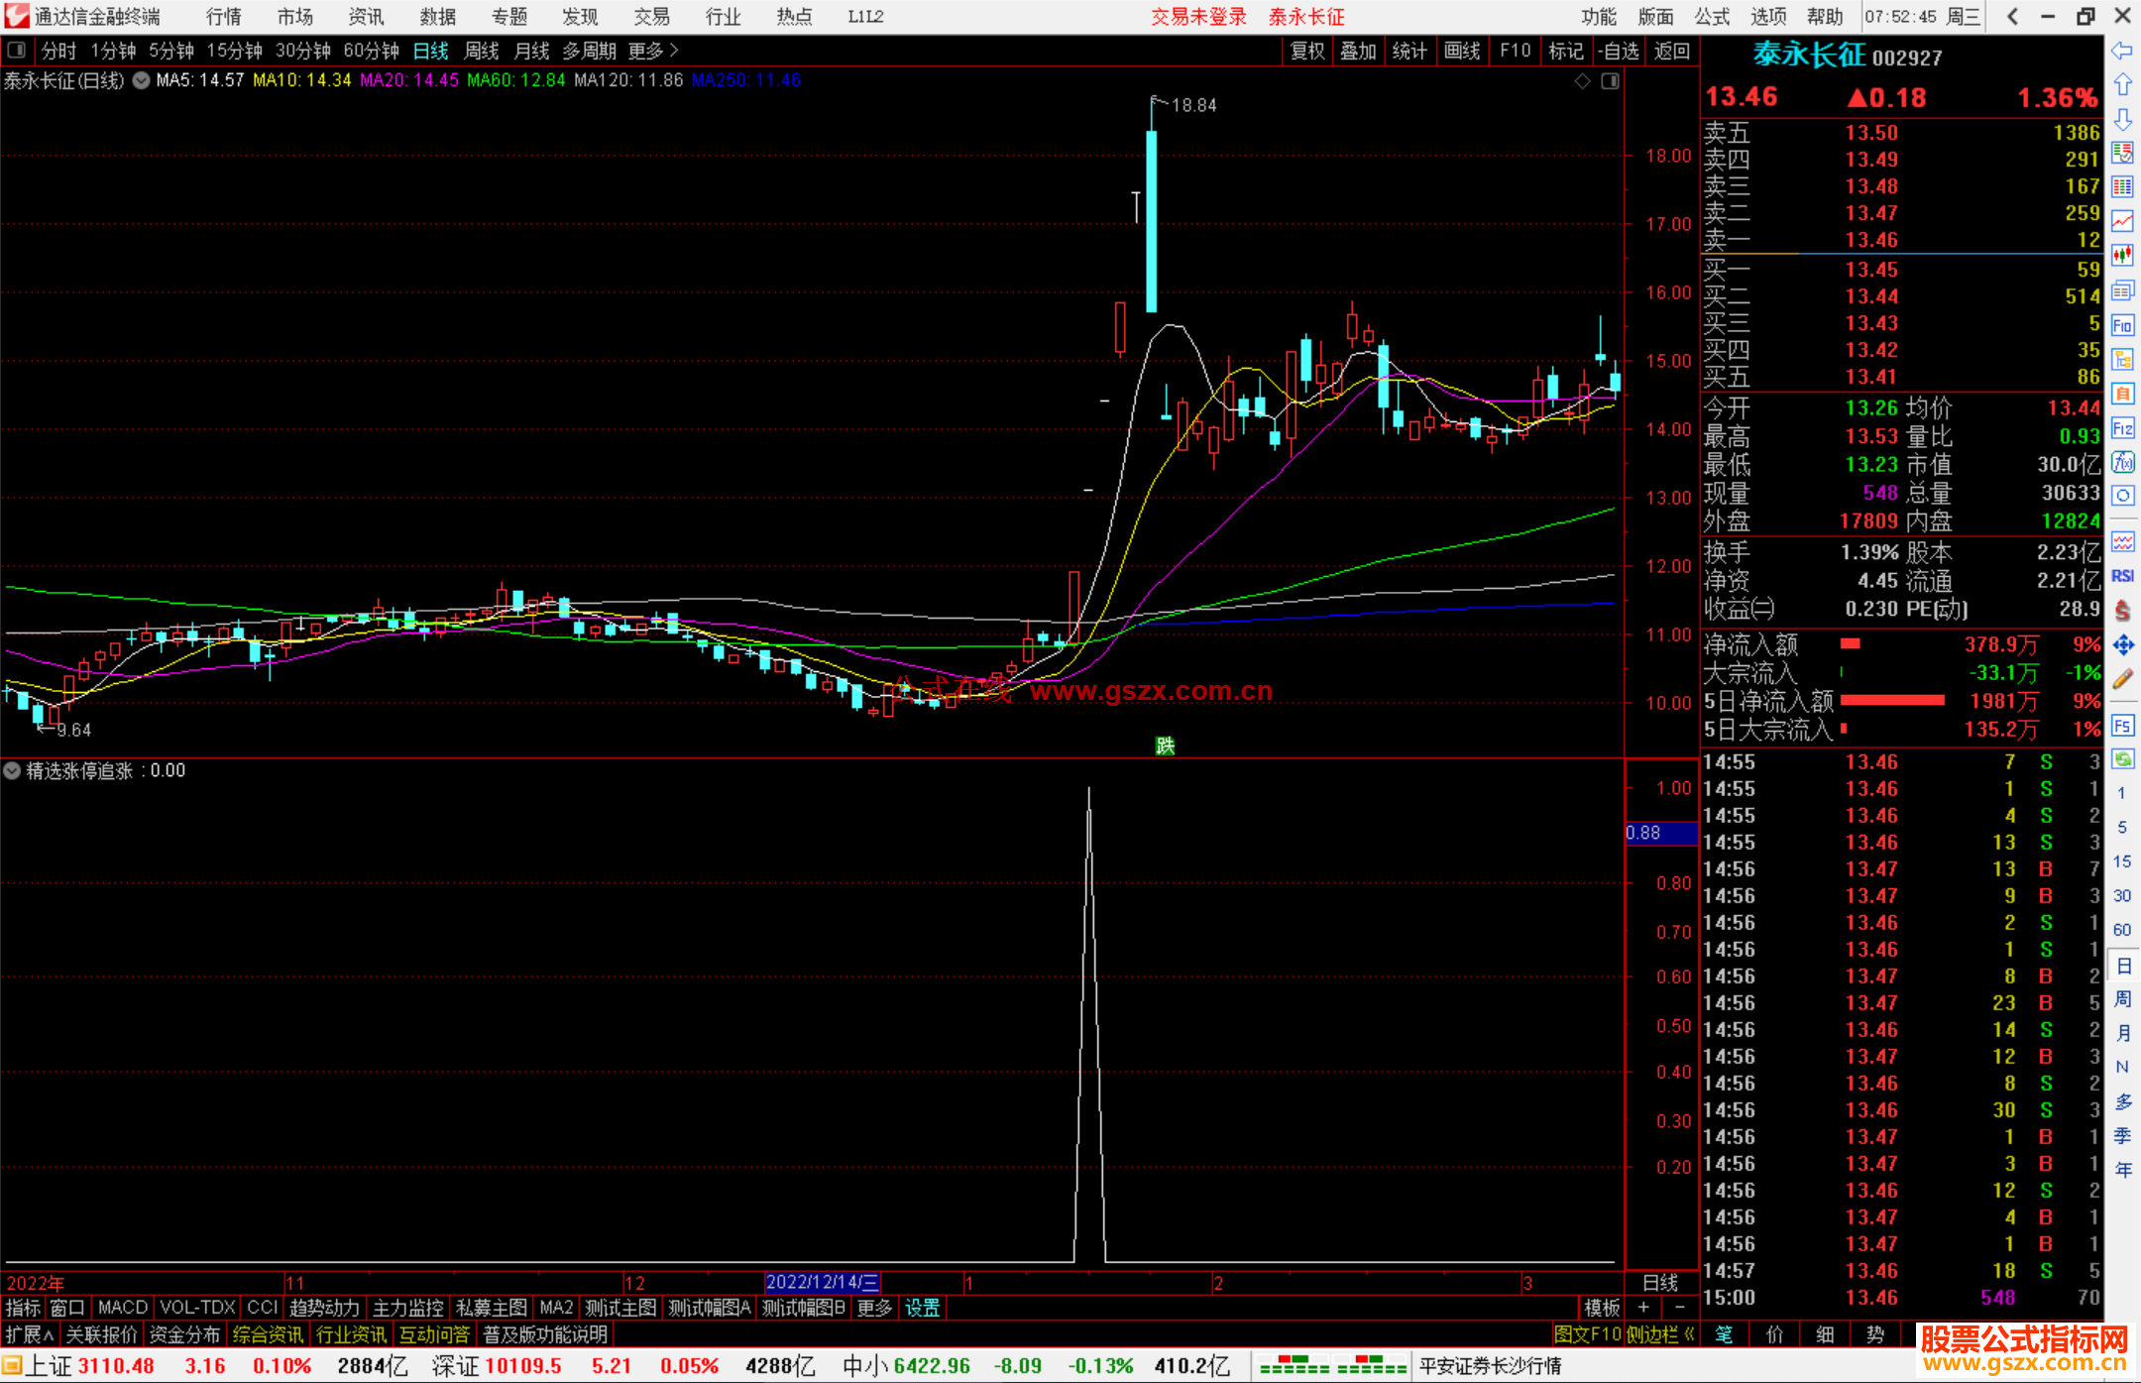This screenshot has width=2141, height=1383.
Task: Click the 设置 link in indicator bar
Action: (922, 1308)
